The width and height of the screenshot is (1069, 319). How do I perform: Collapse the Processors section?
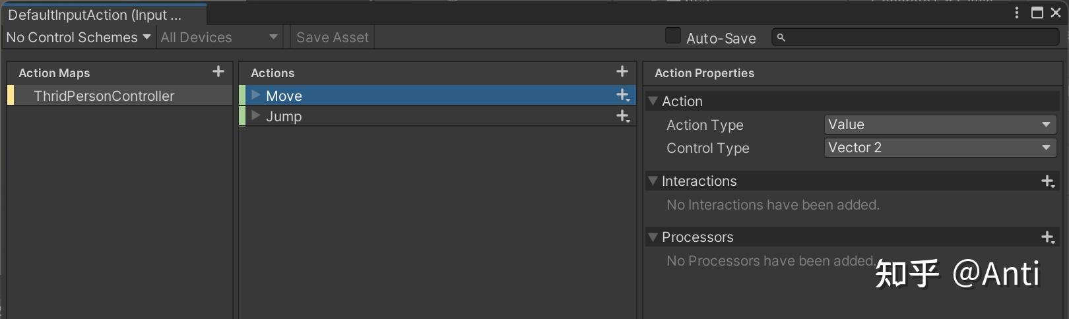tap(653, 237)
